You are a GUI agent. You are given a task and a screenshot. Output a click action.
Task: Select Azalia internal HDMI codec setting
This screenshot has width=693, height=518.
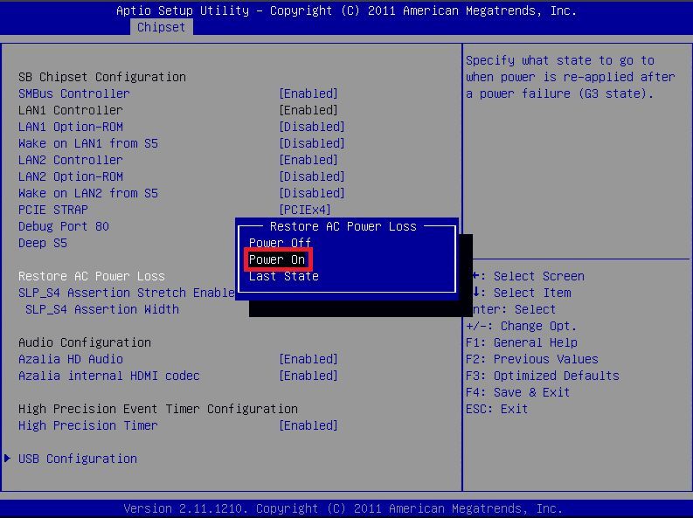pyautogui.click(x=108, y=376)
